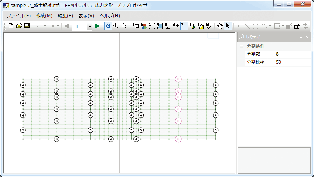Open the プロパティ panel options arrow
This screenshot has width=314, height=177.
[x=301, y=37]
